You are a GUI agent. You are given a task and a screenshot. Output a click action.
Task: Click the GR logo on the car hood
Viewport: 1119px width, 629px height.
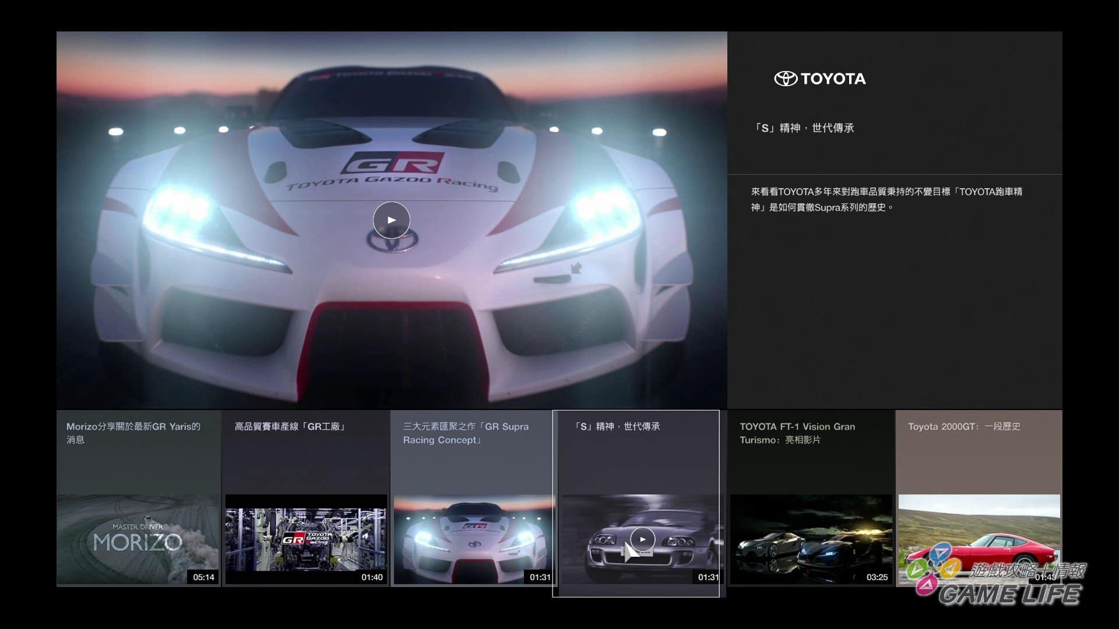coord(393,163)
